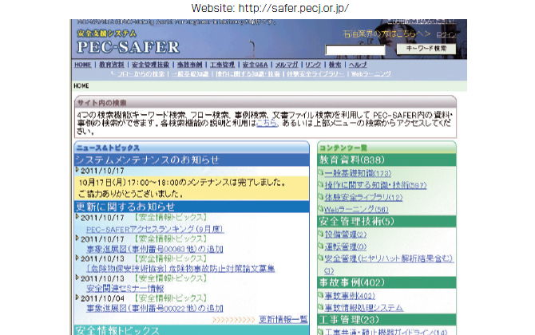Click the ログイン link
Screen dimensions: 535x335
[446, 35]
